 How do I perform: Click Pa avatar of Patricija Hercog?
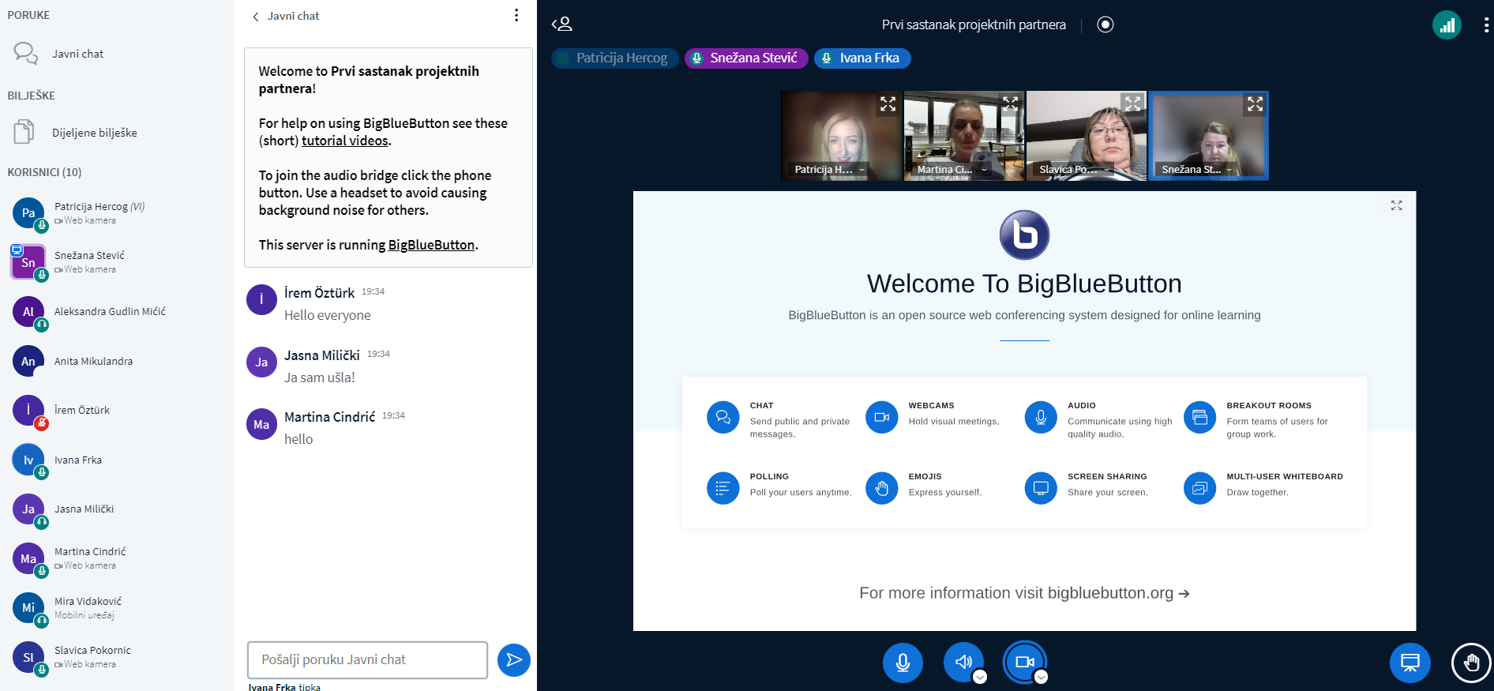(x=28, y=213)
